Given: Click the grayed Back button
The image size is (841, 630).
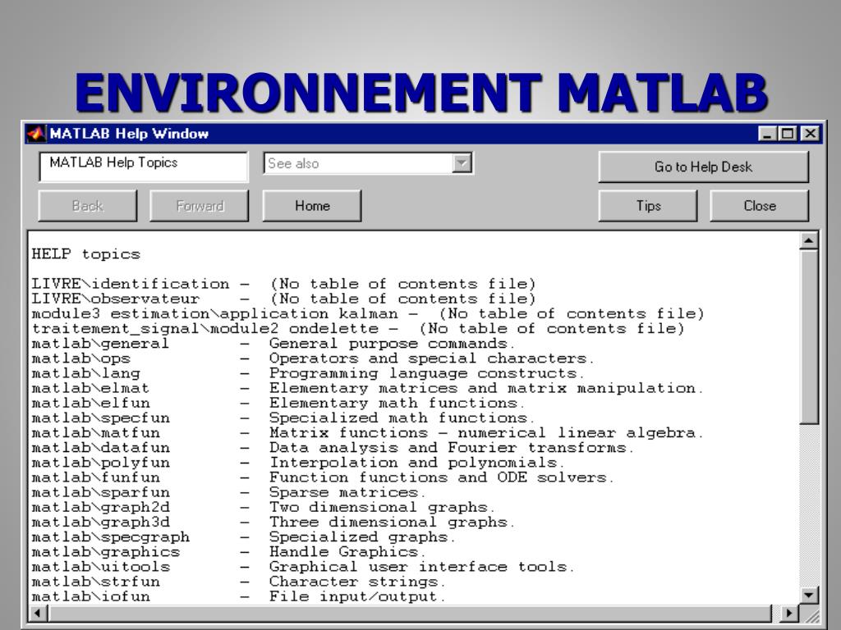Looking at the screenshot, I should (87, 206).
